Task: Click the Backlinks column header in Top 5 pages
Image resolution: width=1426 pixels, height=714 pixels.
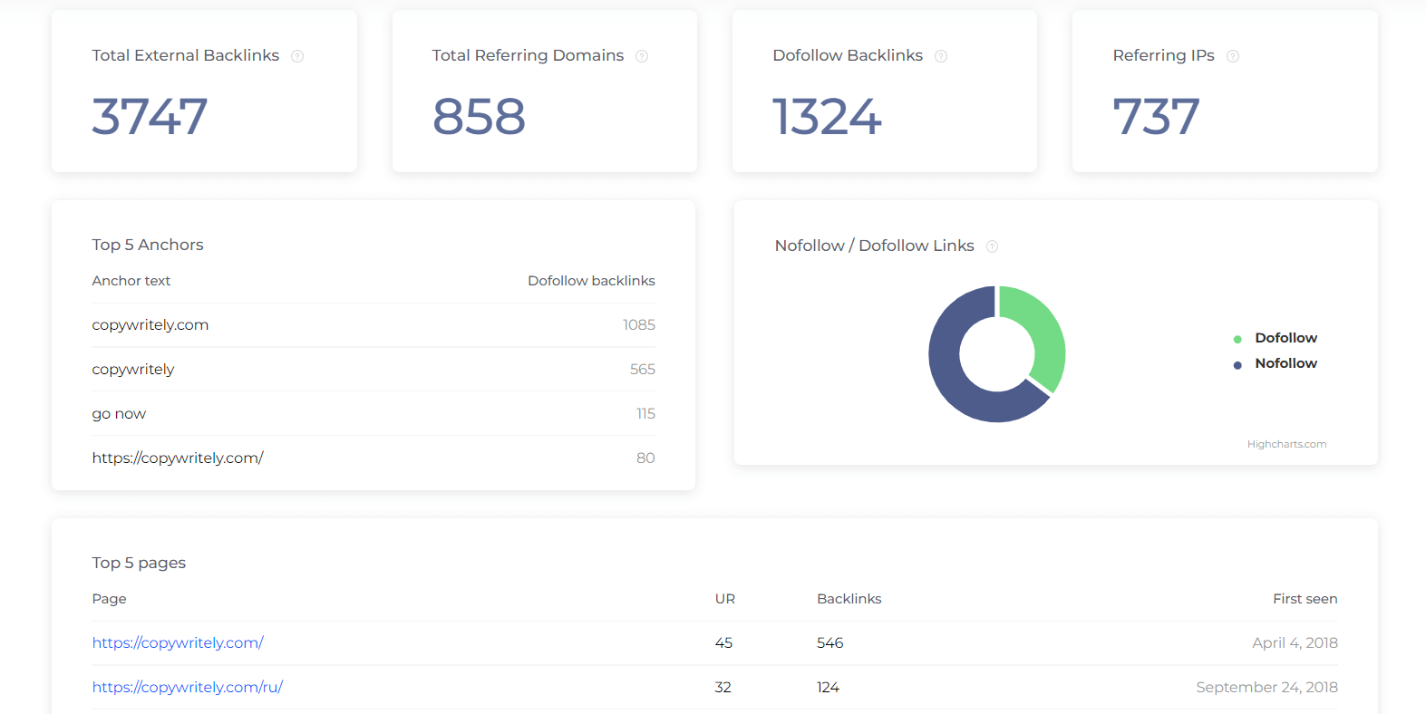Action: (849, 599)
